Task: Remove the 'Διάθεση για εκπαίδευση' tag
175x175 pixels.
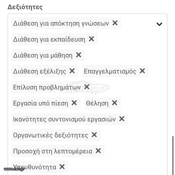Action: coord(91,39)
